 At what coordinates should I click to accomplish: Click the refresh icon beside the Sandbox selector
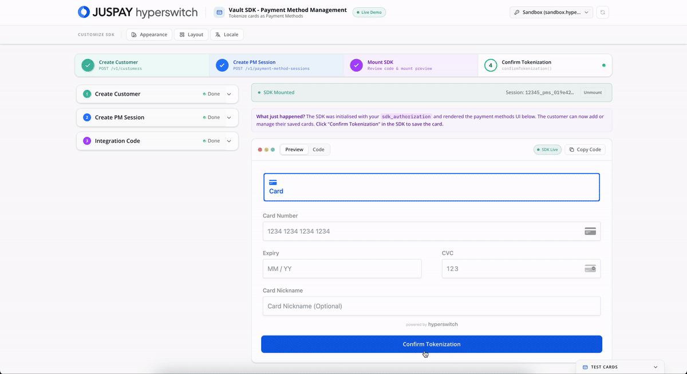[x=602, y=12]
